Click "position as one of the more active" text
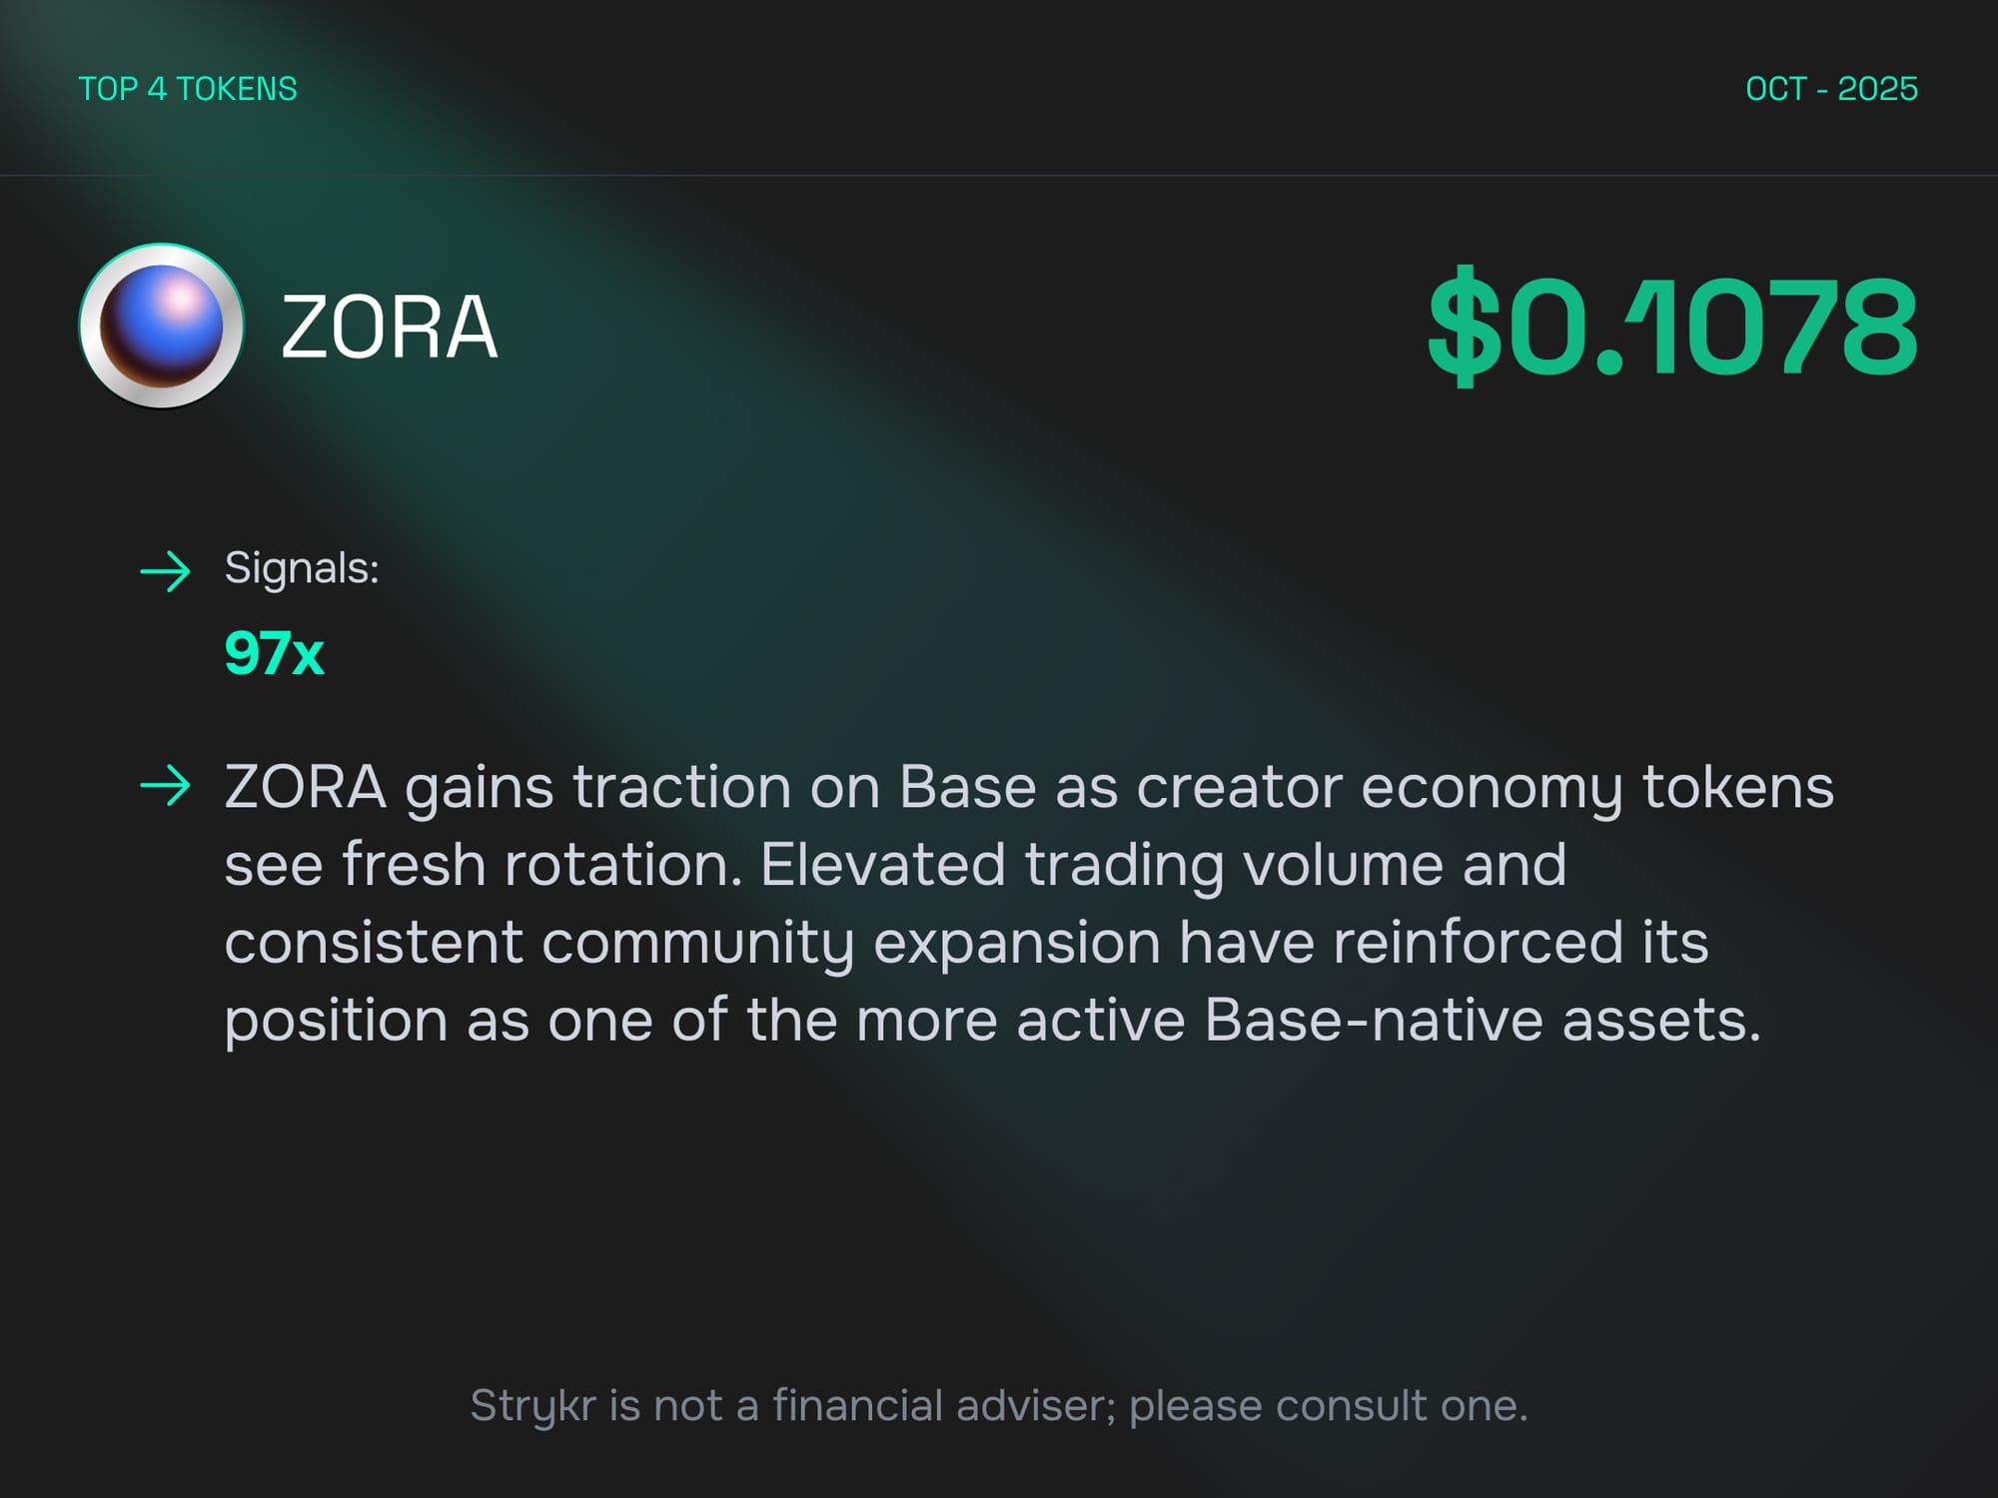 pos(704,1021)
